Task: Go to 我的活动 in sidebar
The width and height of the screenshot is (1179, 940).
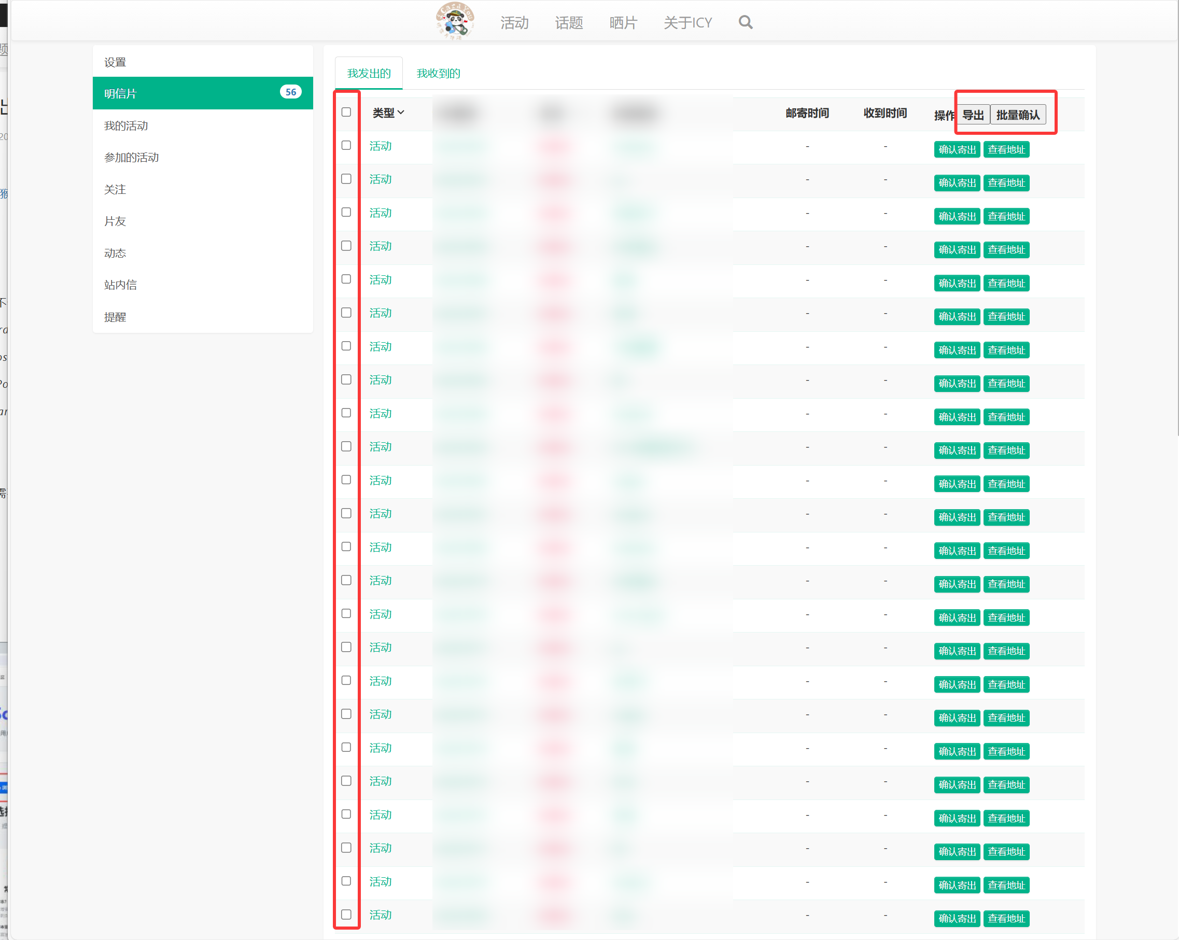Action: pos(126,126)
